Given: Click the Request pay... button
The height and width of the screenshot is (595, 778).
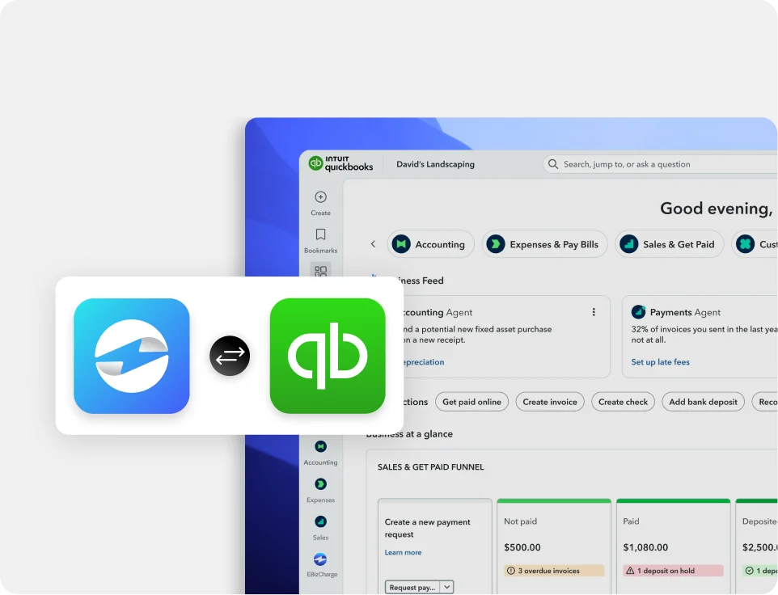Looking at the screenshot, I should pyautogui.click(x=412, y=587).
